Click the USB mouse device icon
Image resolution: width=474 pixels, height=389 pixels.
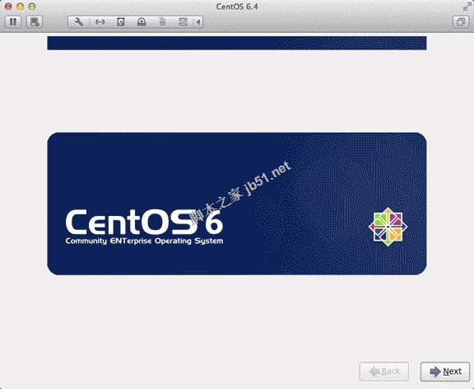(x=162, y=22)
